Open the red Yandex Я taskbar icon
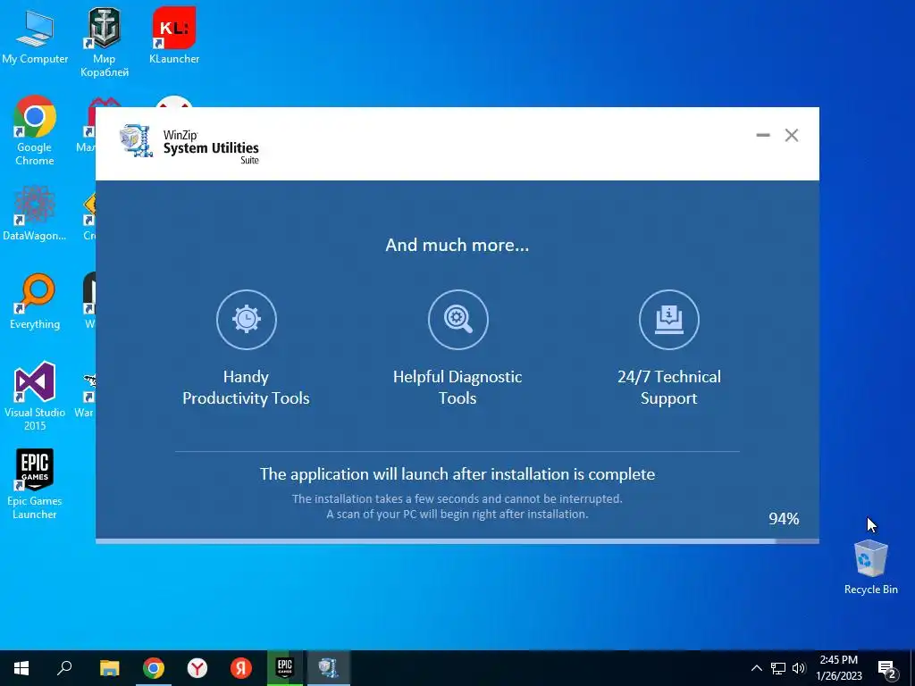This screenshot has height=686, width=915. tap(240, 668)
